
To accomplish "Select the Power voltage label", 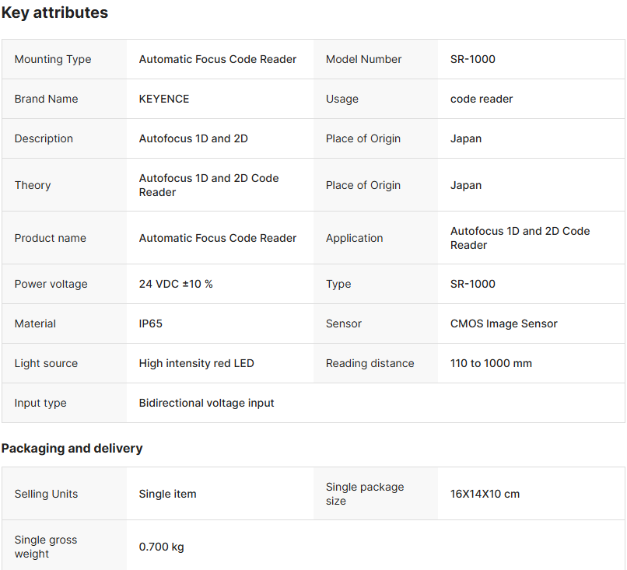I will 51,284.
